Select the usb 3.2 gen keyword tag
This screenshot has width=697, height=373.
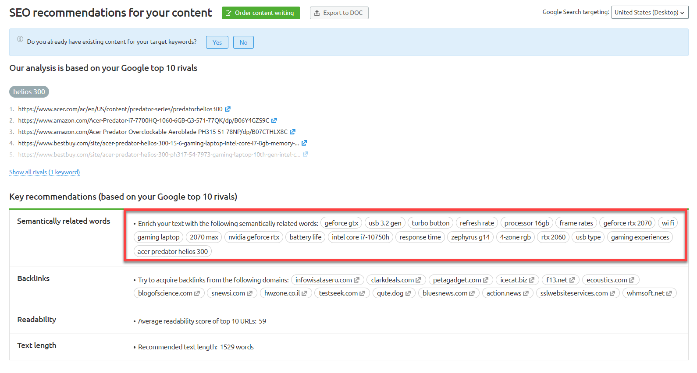(385, 223)
